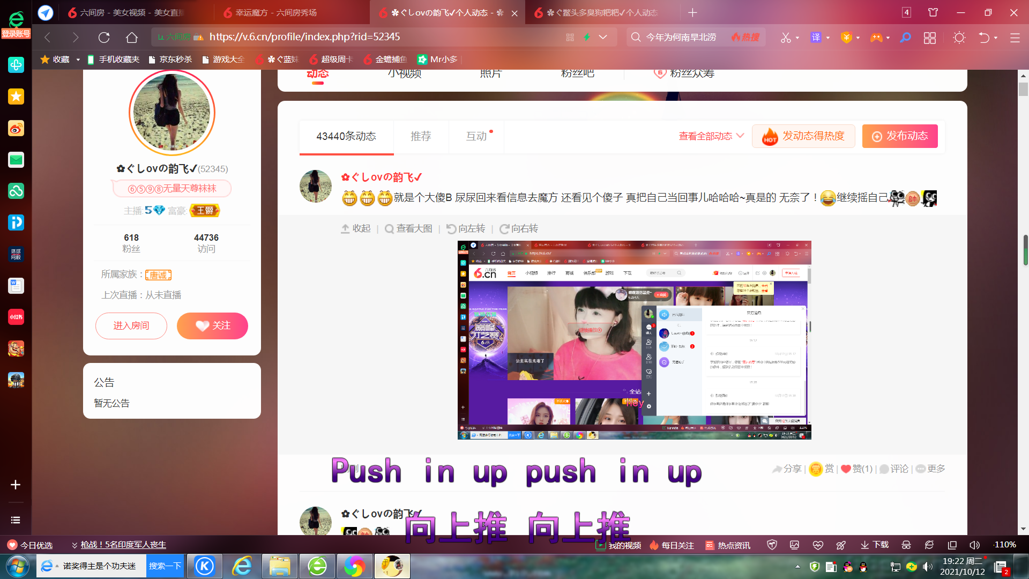Show hidden system tray icons arrow

(x=797, y=567)
